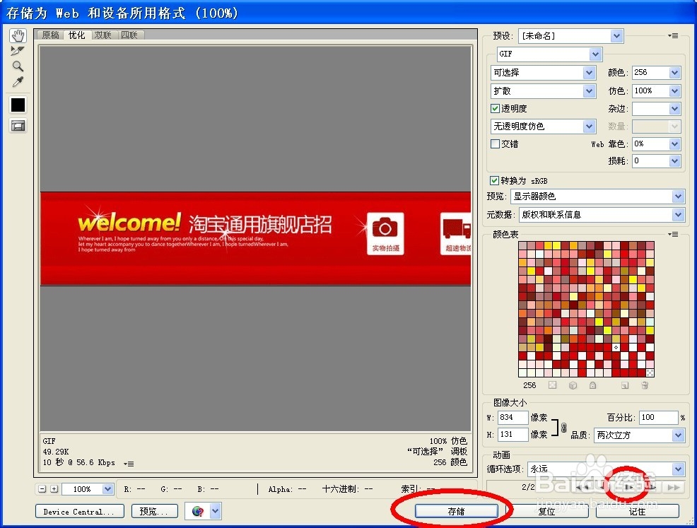Viewport: 697px width, 528px height.
Task: Open the 损耗 lossy dropdown
Action: tap(657, 161)
